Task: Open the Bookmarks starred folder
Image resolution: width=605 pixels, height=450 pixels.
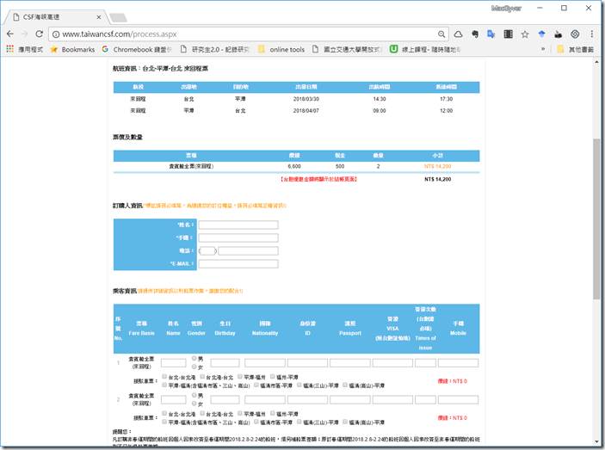Action: tap(72, 49)
